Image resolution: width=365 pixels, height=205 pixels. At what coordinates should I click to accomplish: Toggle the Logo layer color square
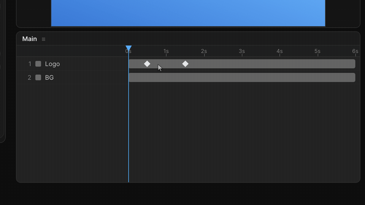(38, 64)
